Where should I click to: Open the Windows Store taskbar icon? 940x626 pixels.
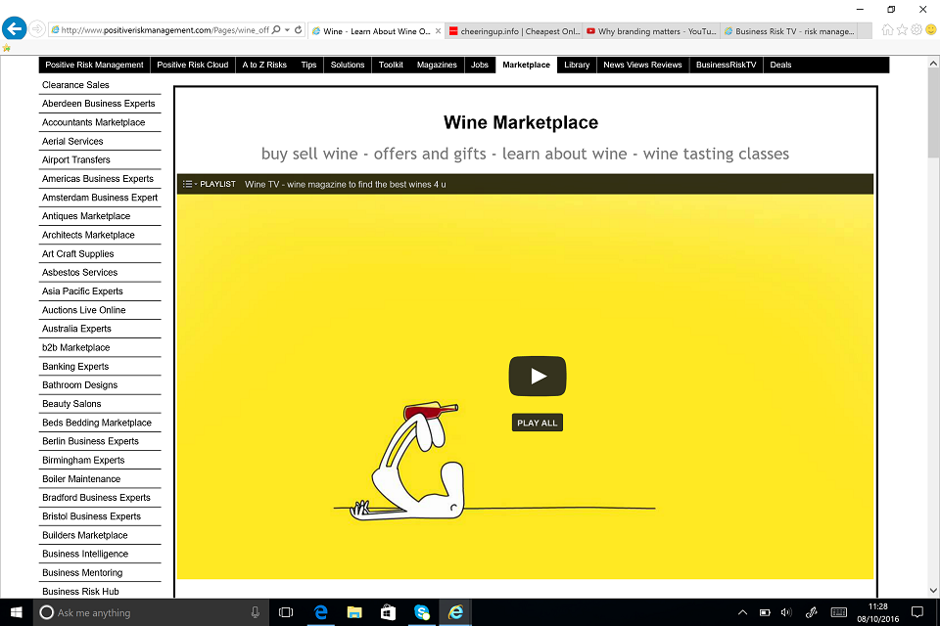tap(388, 612)
